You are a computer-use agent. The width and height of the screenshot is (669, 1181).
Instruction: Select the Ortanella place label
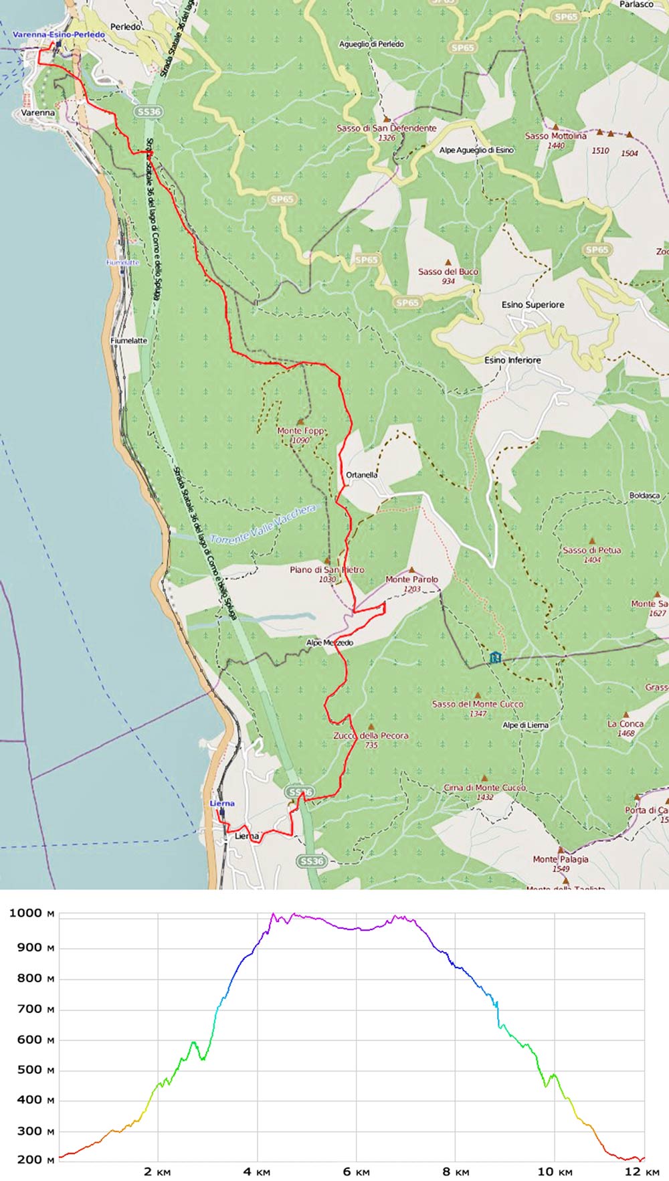[362, 474]
